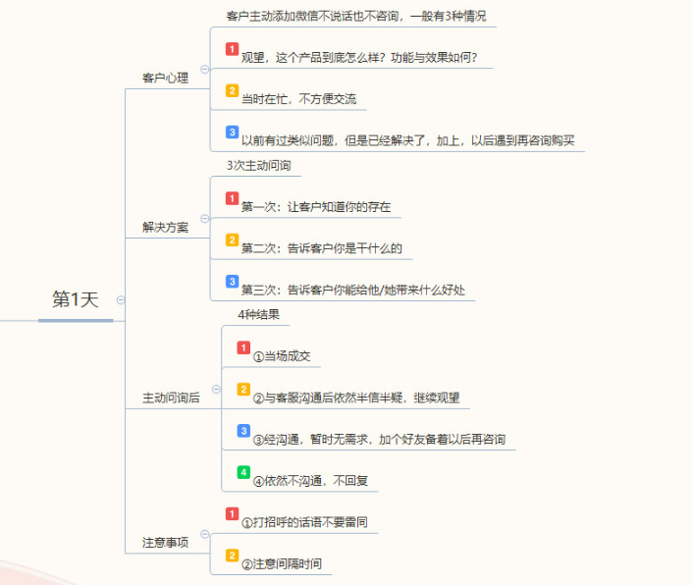The image size is (692, 585).
Task: Click yellow priority 2 marker beside ②注意间隔时间
Action: 232,555
